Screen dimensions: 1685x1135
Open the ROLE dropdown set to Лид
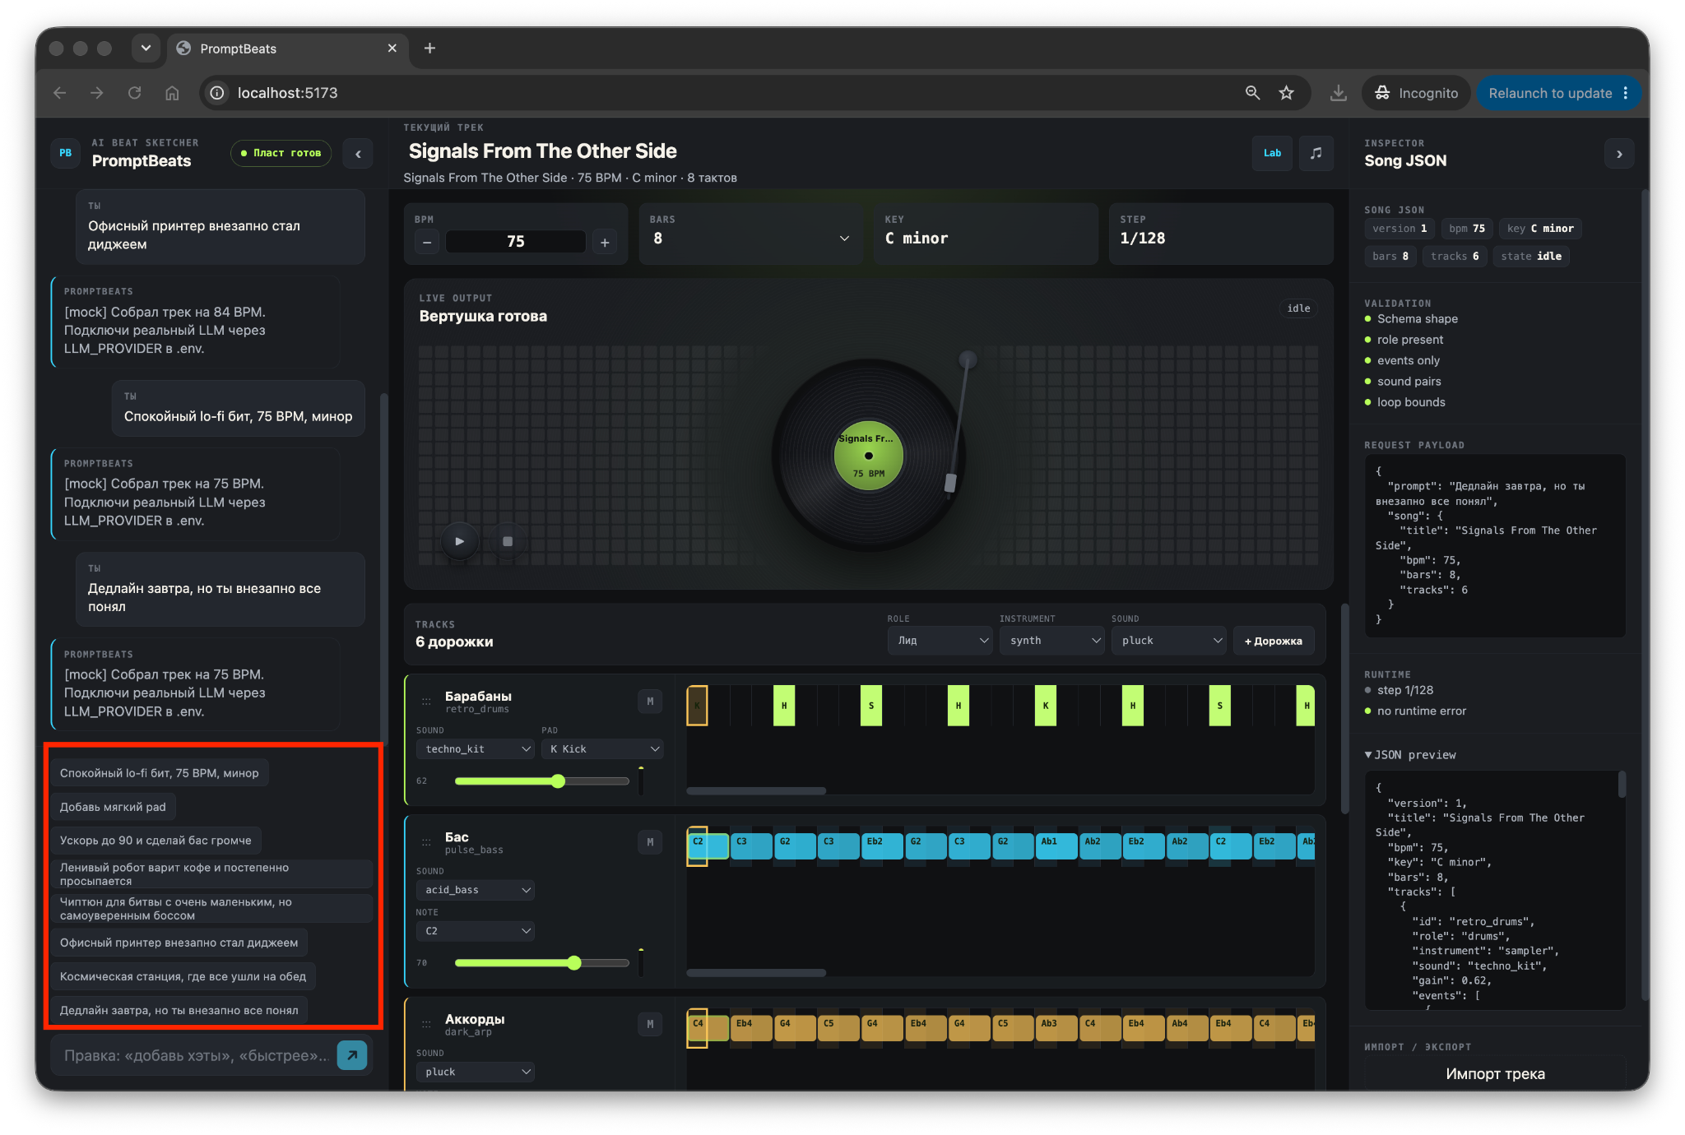point(940,641)
